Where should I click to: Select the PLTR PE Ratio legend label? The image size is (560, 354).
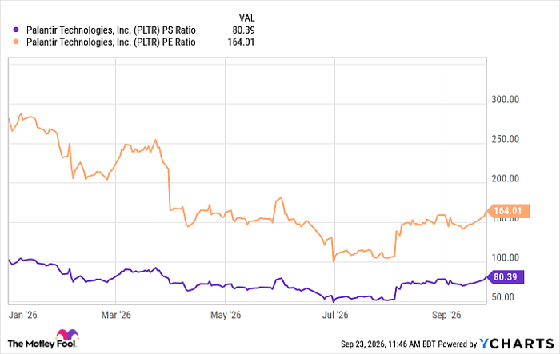pyautogui.click(x=111, y=42)
